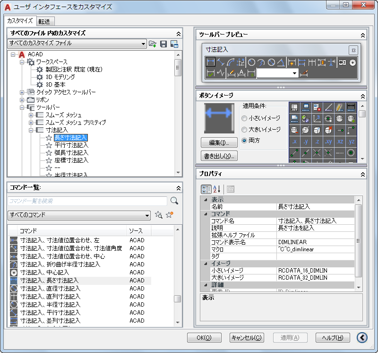Switch to the カスタマイズ tab
The width and height of the screenshot is (378, 353).
click(20, 21)
